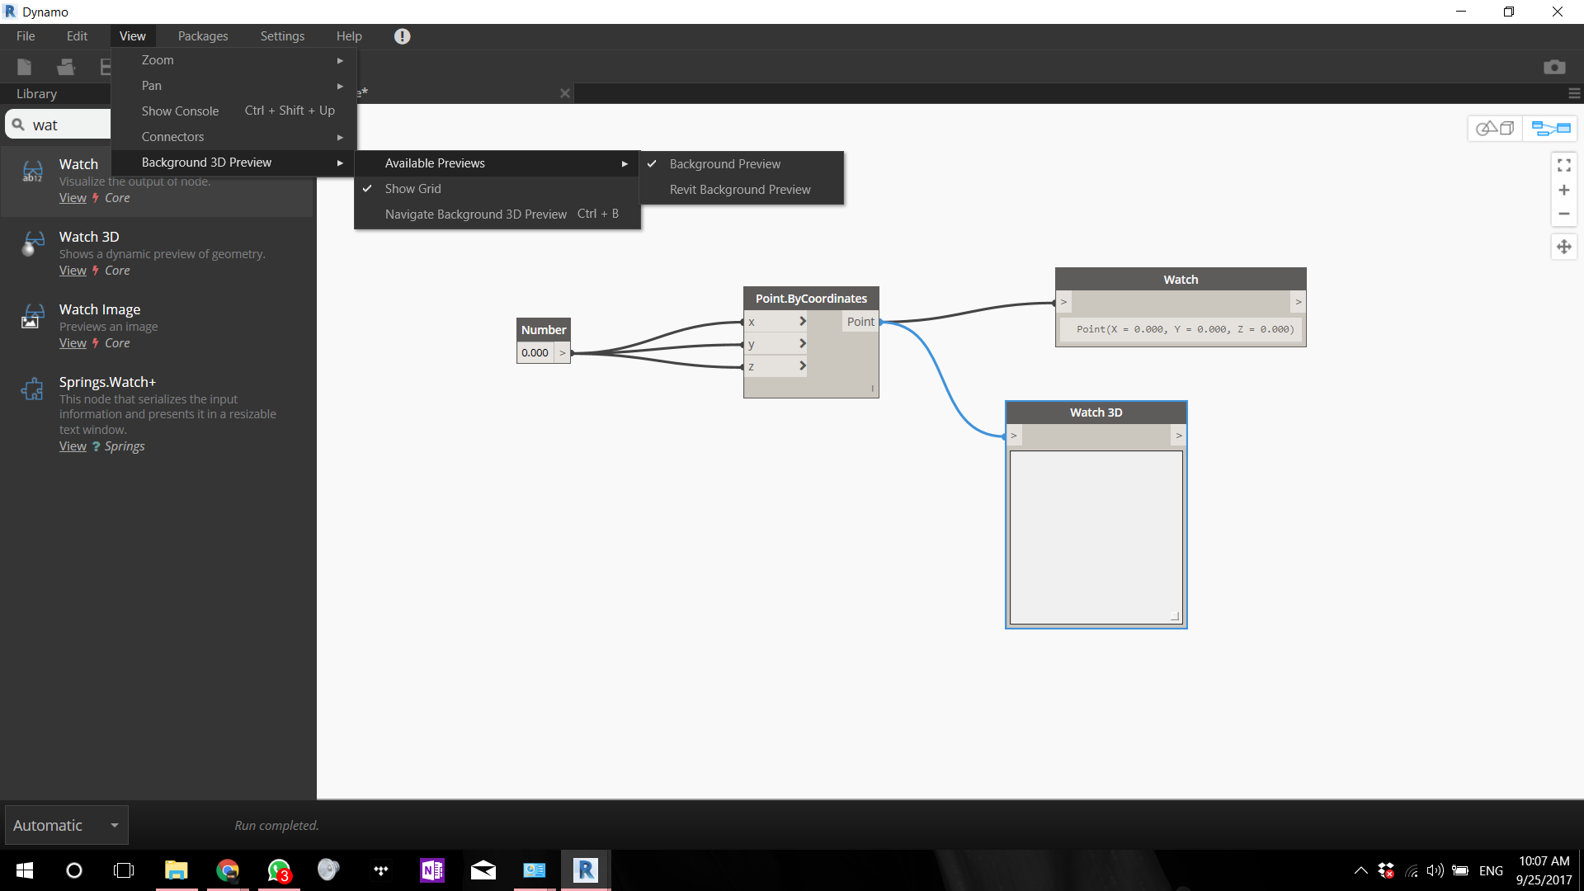Screen dimensions: 1584x891
Task: Open the Settings menu
Action: click(x=282, y=36)
